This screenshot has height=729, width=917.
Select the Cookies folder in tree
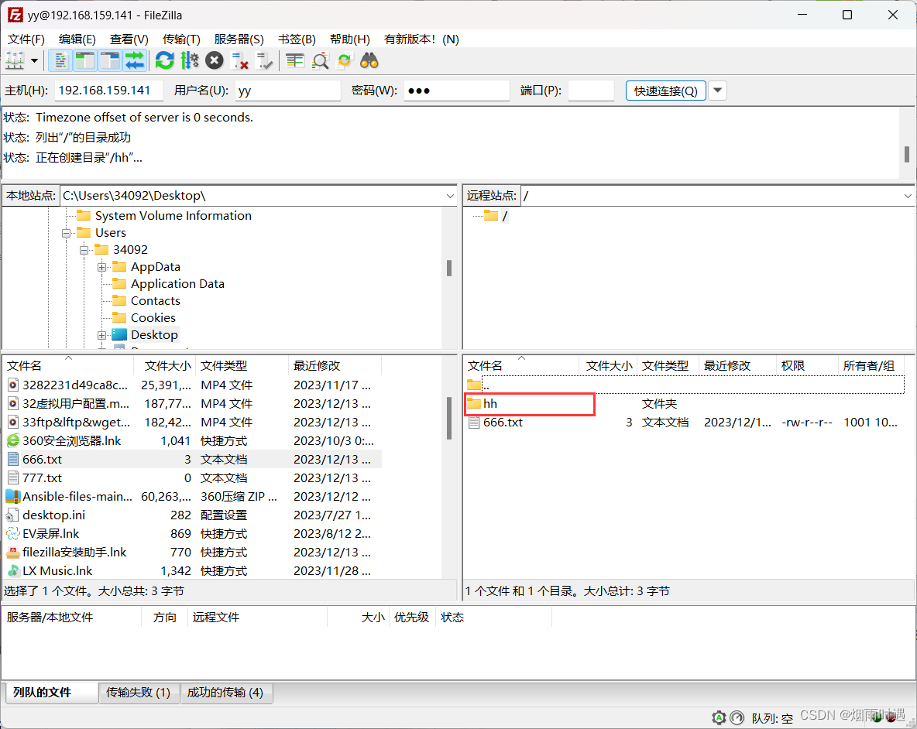pyautogui.click(x=153, y=318)
